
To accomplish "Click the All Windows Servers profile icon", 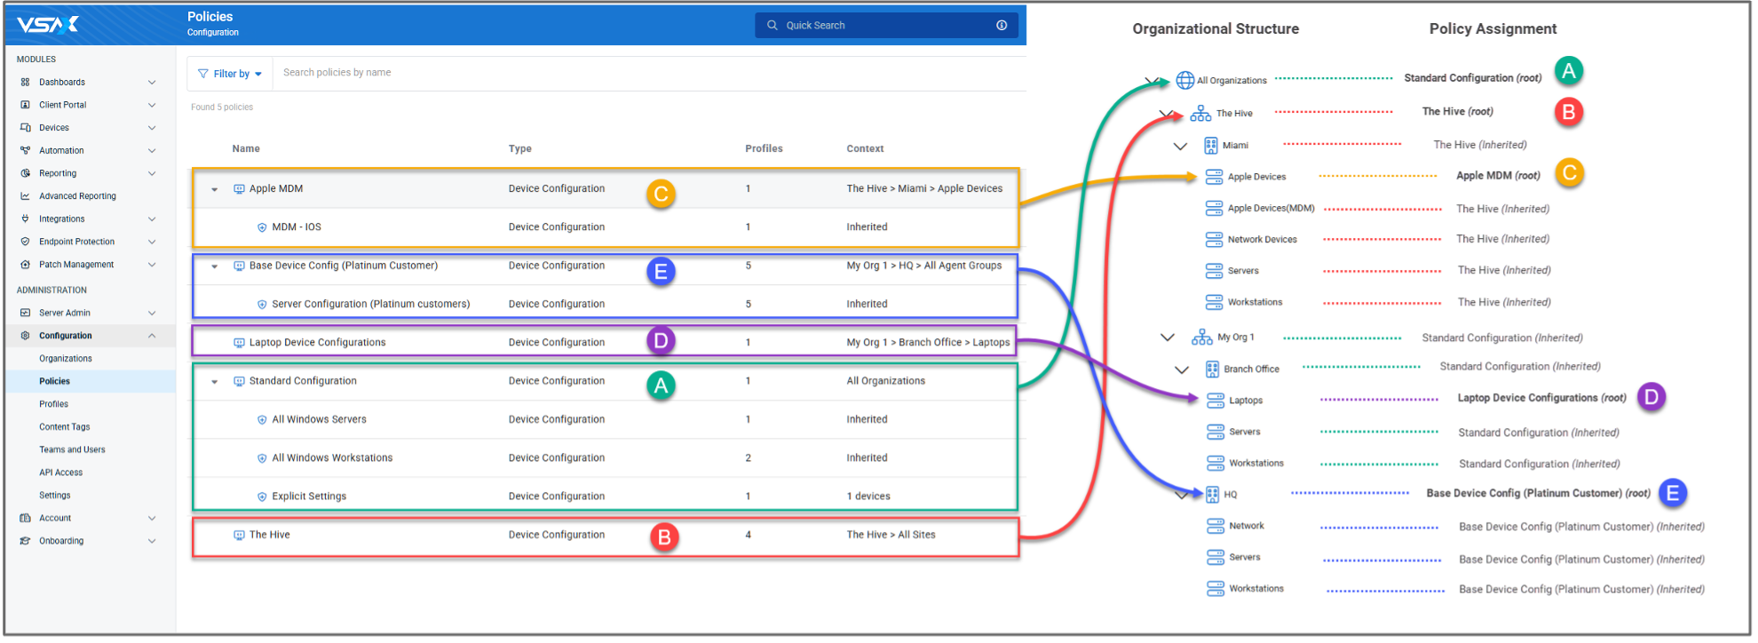I will tap(262, 420).
